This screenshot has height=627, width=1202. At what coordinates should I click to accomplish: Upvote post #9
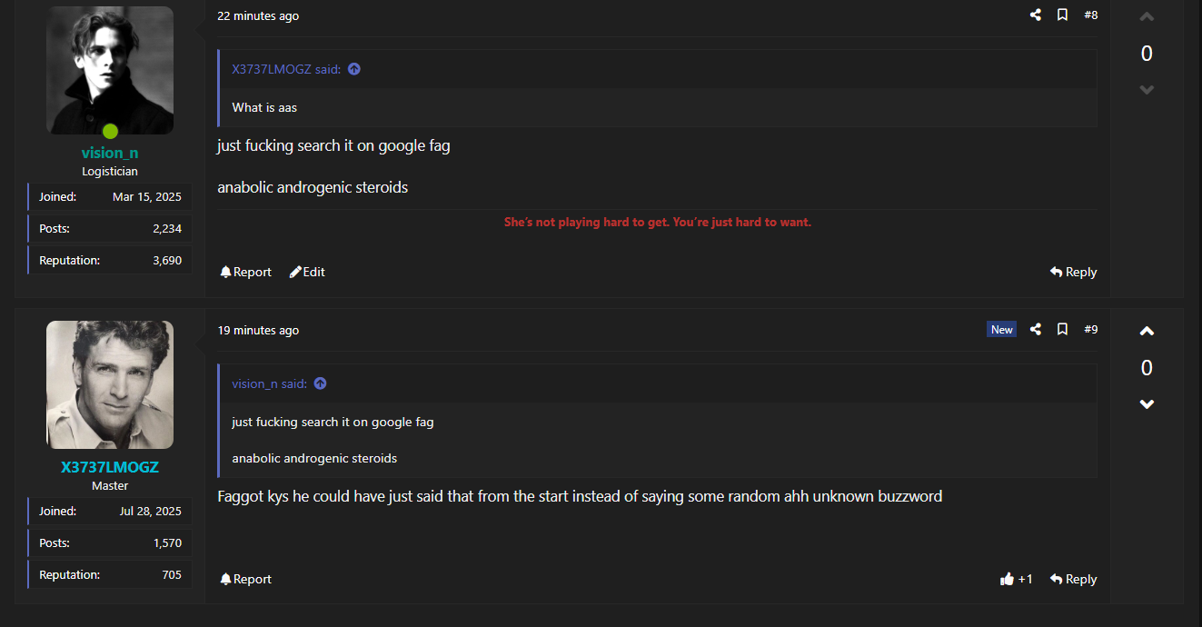coord(1147,332)
